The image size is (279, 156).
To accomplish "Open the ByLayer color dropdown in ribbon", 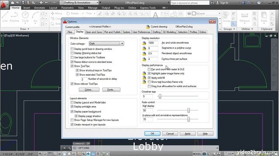I will (x=219, y=13).
